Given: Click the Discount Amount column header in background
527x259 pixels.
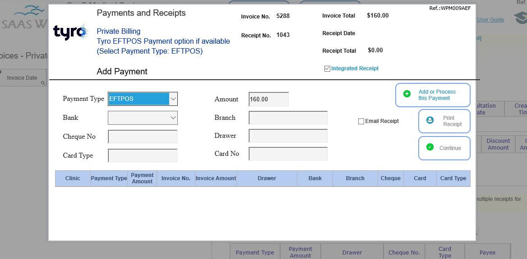Looking at the screenshot, I should point(499,144).
